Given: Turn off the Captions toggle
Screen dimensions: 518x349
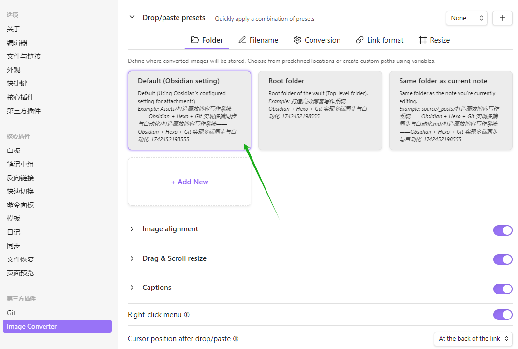Looking at the screenshot, I should click(503, 289).
